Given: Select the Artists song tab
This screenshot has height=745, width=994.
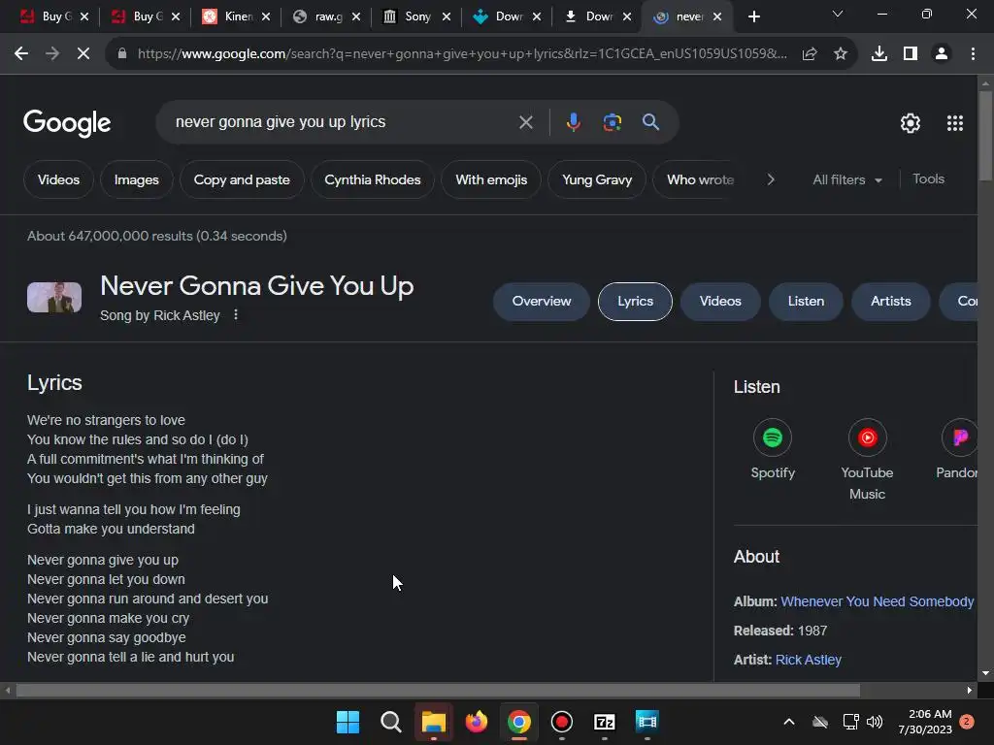Looking at the screenshot, I should tap(891, 302).
